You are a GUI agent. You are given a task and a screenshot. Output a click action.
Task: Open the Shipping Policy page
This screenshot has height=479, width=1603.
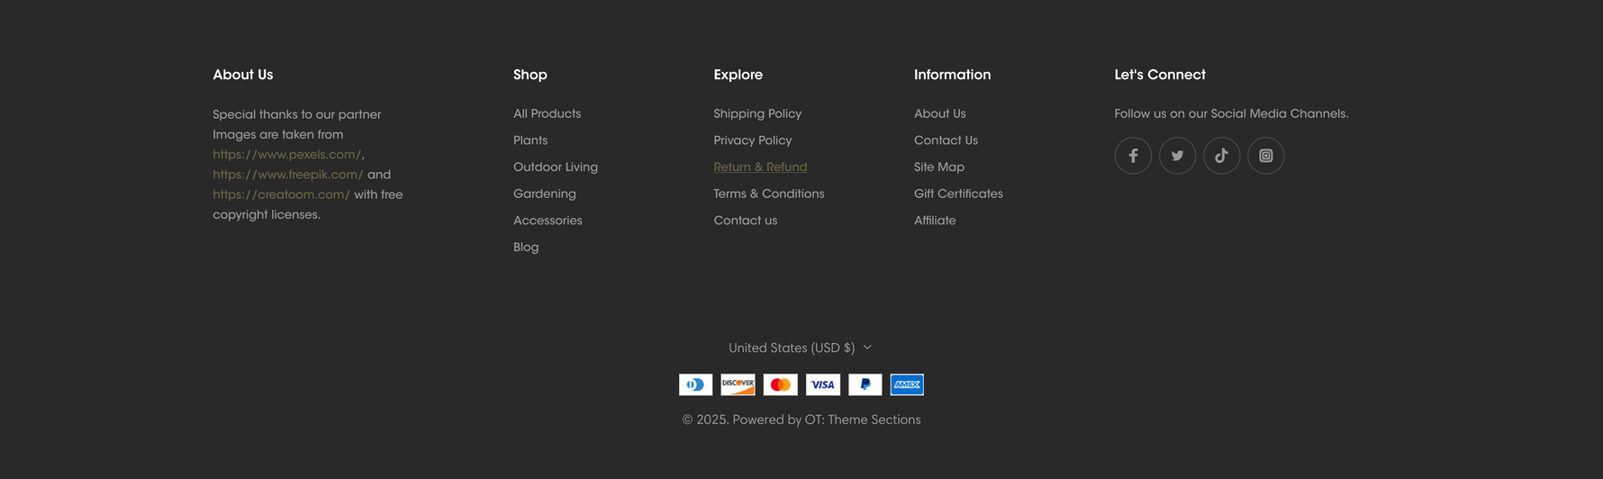[x=757, y=113]
